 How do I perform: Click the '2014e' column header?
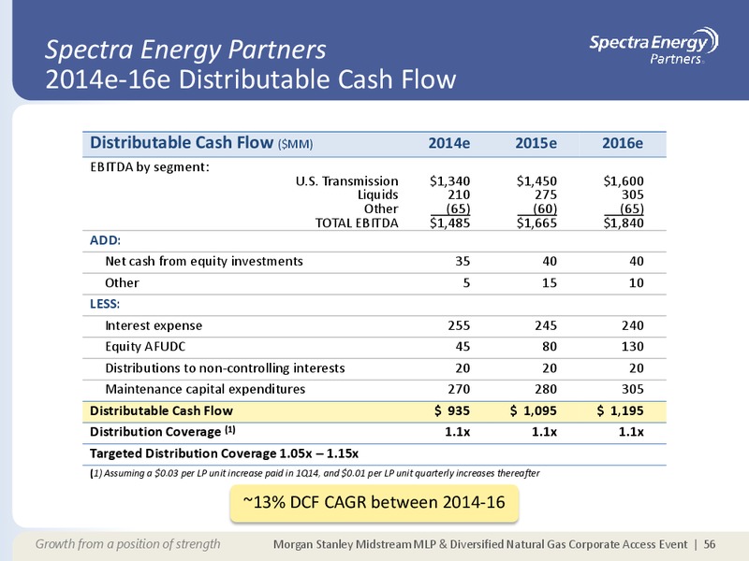tap(449, 143)
